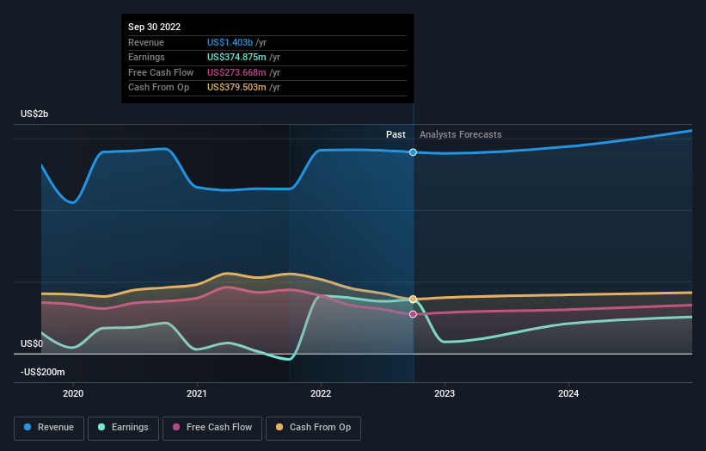Click the 2023 x-axis label
This screenshot has width=706, height=451.
tap(445, 393)
